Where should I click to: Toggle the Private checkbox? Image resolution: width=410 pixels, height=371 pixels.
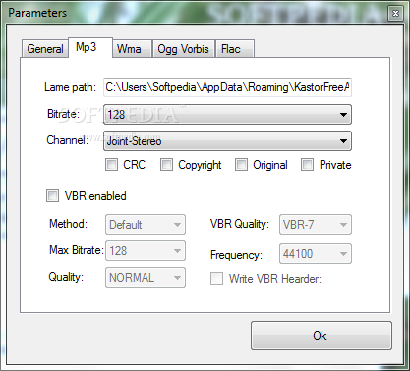click(x=307, y=165)
